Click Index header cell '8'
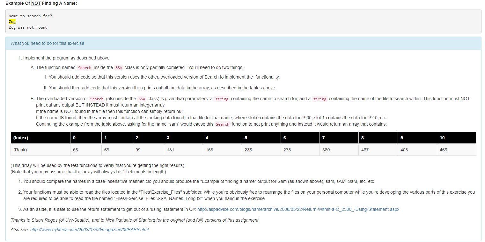485x242 pixels. (378, 138)
